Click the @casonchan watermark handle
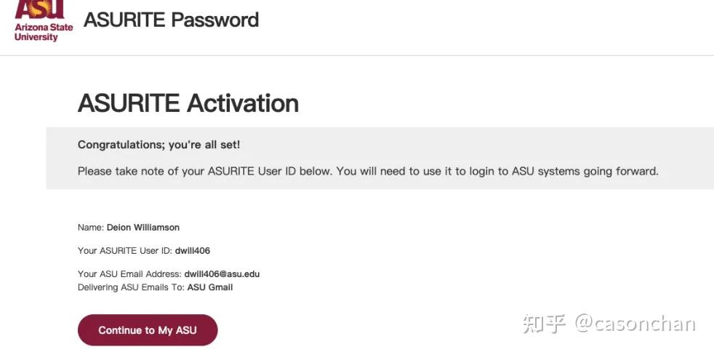 point(635,324)
